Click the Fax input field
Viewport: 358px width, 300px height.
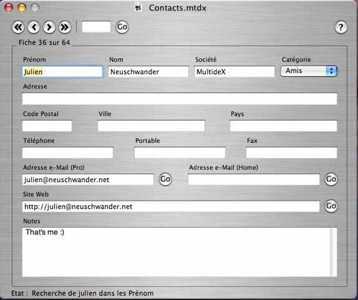click(292, 153)
